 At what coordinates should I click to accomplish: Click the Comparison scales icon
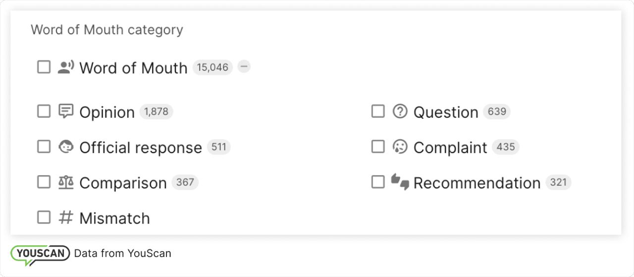tap(66, 183)
